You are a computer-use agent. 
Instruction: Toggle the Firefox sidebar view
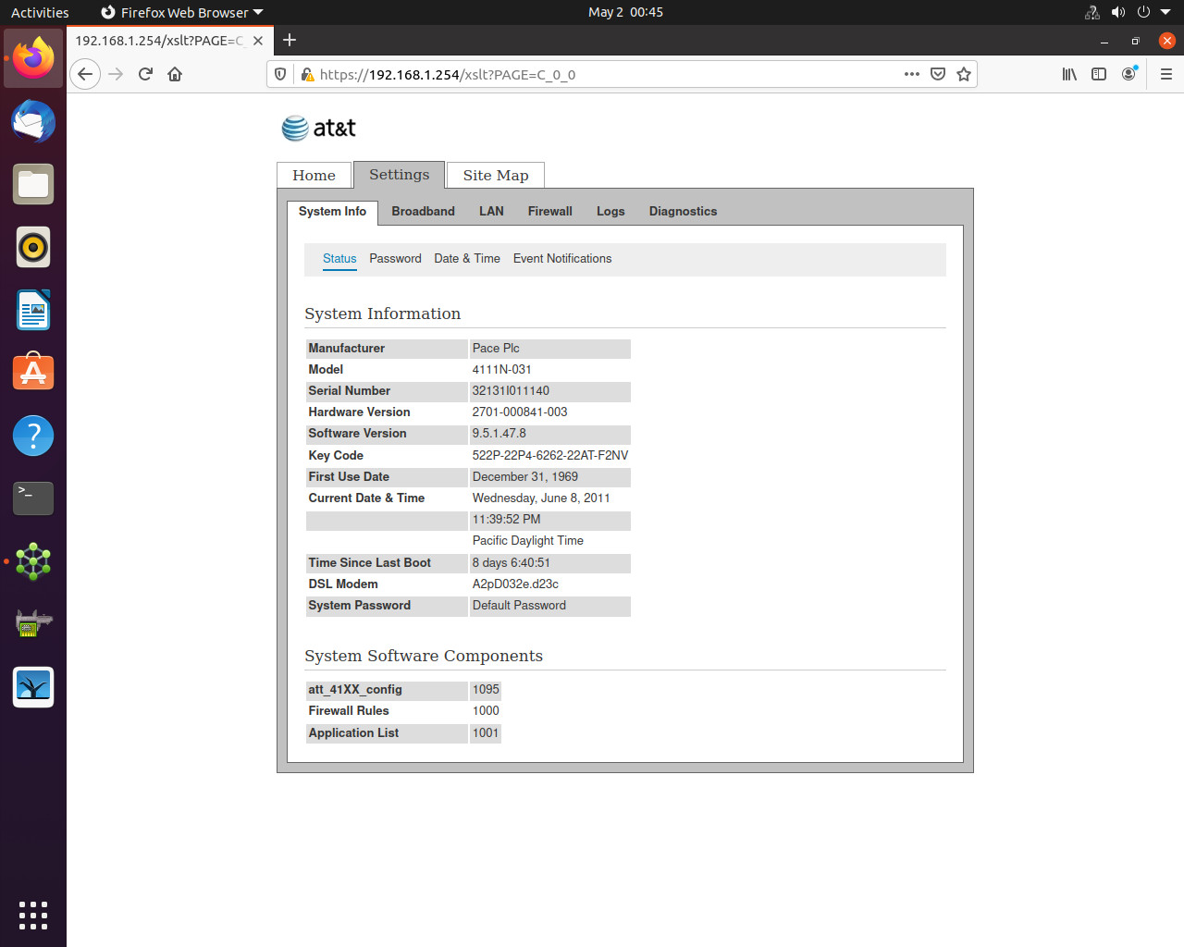(1099, 74)
